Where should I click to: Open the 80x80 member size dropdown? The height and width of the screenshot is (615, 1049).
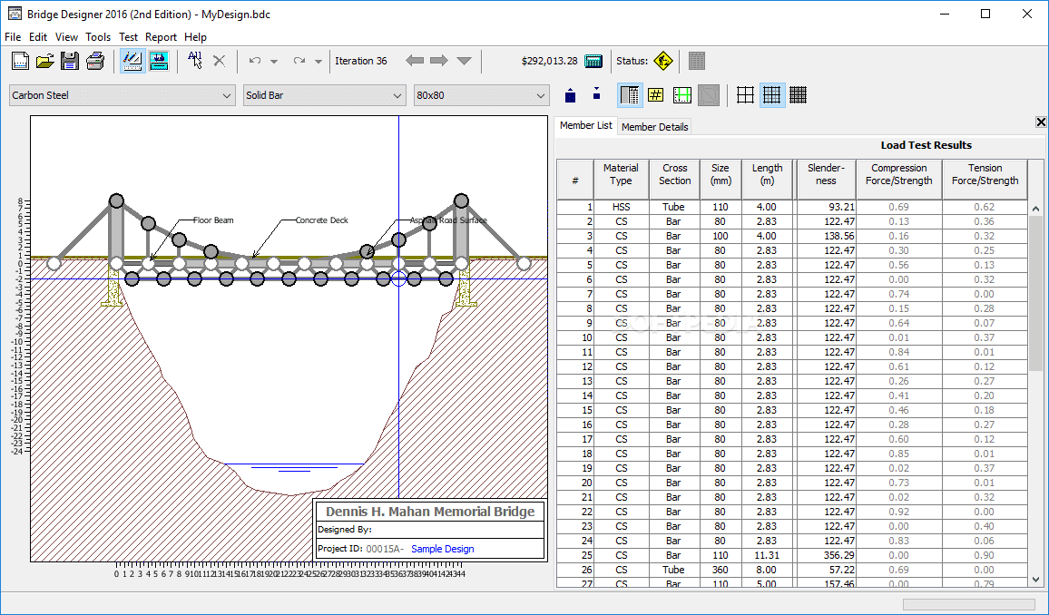482,95
